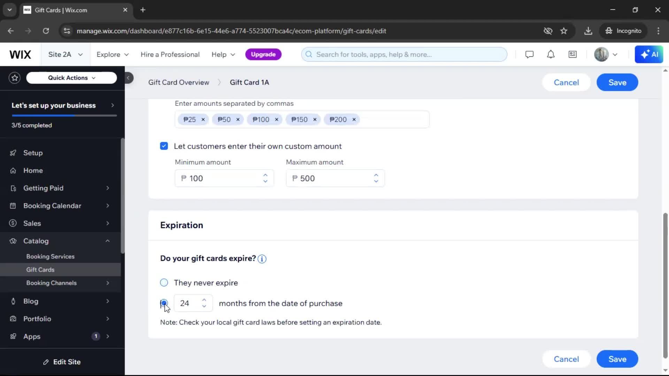Click the favorites star in sidebar

tap(15, 78)
